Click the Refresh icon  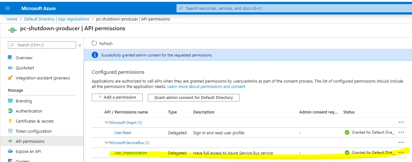point(94,43)
